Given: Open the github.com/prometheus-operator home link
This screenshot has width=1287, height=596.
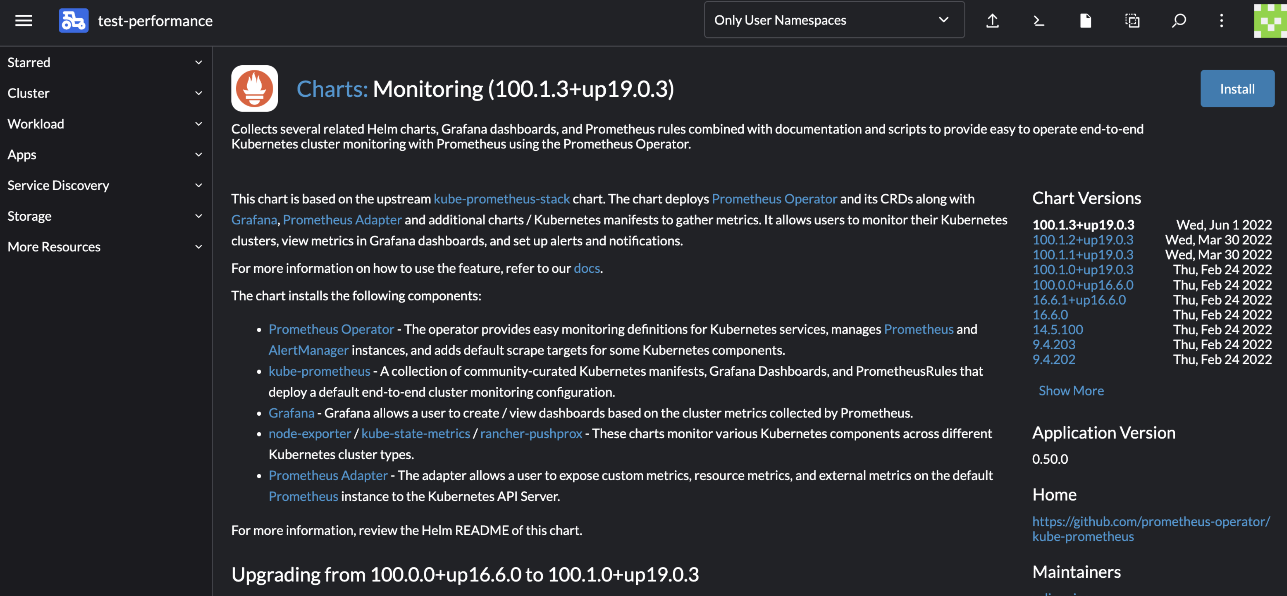Looking at the screenshot, I should point(1151,529).
